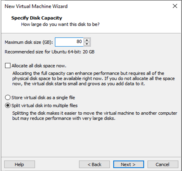Click the increase disk size up arrow

click(x=87, y=40)
